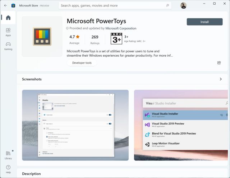The image size is (230, 178).
Task: Click the PowerToys description text
Action: (x=120, y=53)
